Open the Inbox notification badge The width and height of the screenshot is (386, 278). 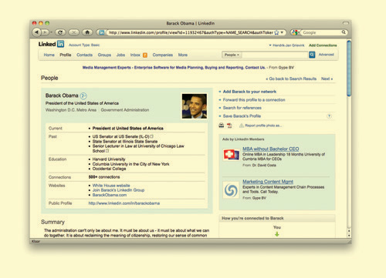tap(145, 55)
